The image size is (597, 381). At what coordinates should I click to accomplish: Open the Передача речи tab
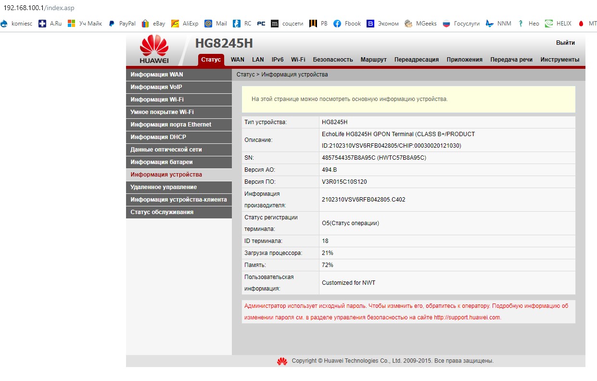click(x=511, y=60)
